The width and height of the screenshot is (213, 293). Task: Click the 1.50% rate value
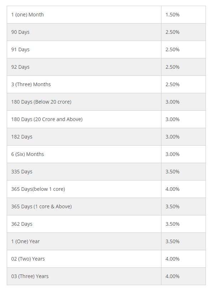[172, 15]
